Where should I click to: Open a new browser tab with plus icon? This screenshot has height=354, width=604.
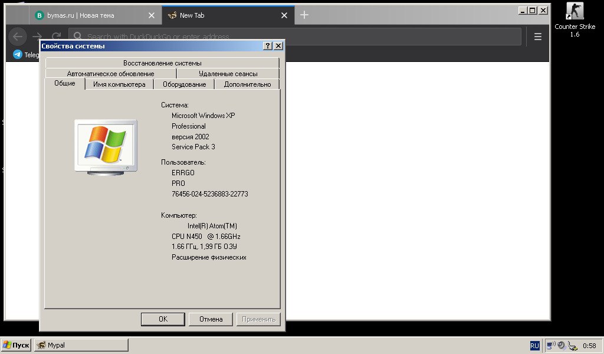point(304,15)
